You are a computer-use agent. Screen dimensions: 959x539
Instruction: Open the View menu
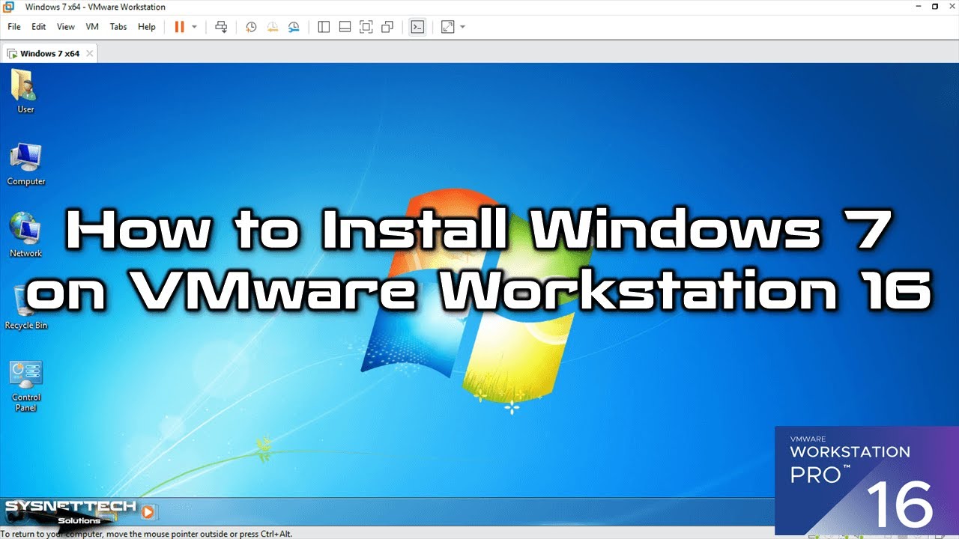[66, 27]
